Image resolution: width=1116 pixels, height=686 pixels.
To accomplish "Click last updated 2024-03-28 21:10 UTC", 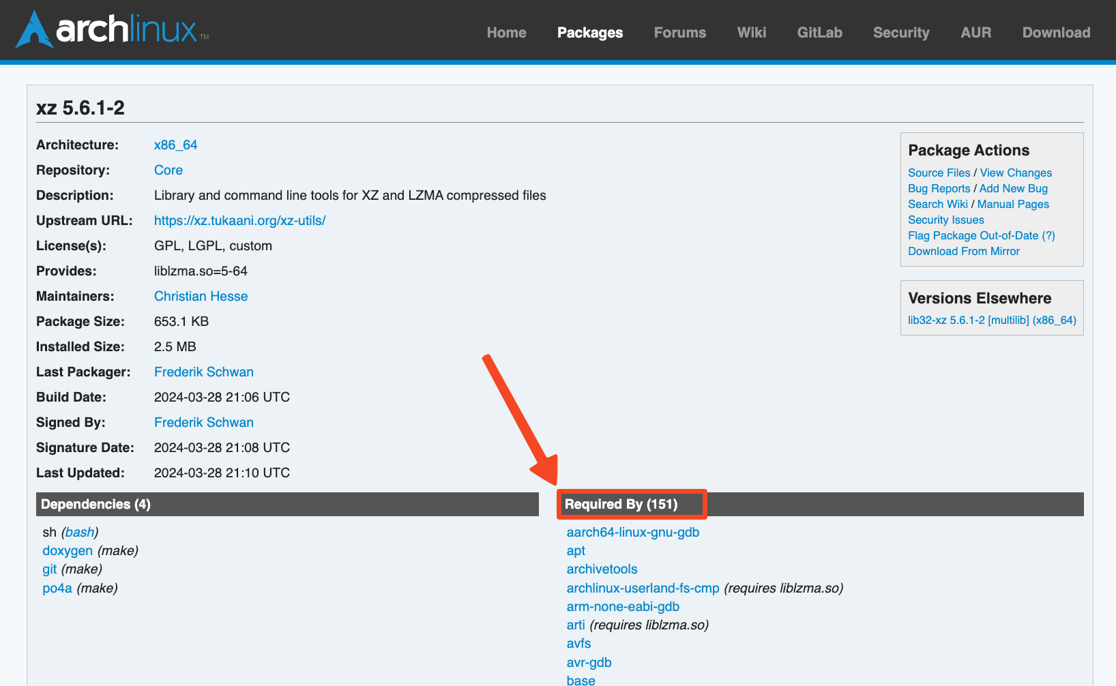I will (x=222, y=473).
